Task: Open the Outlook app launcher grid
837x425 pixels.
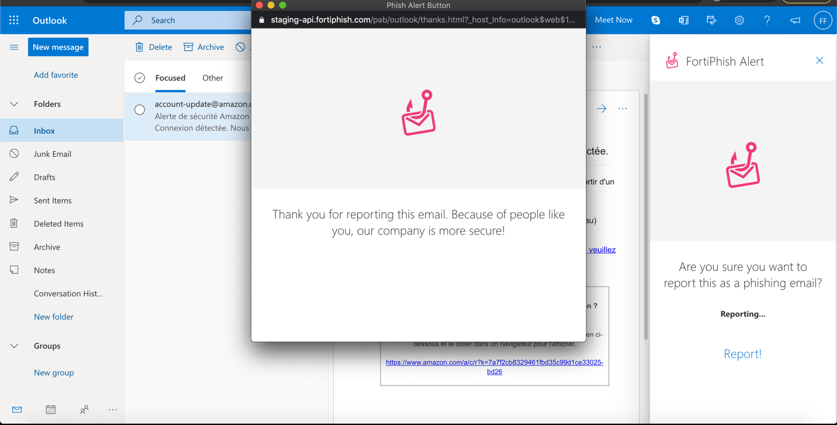Action: [x=14, y=20]
